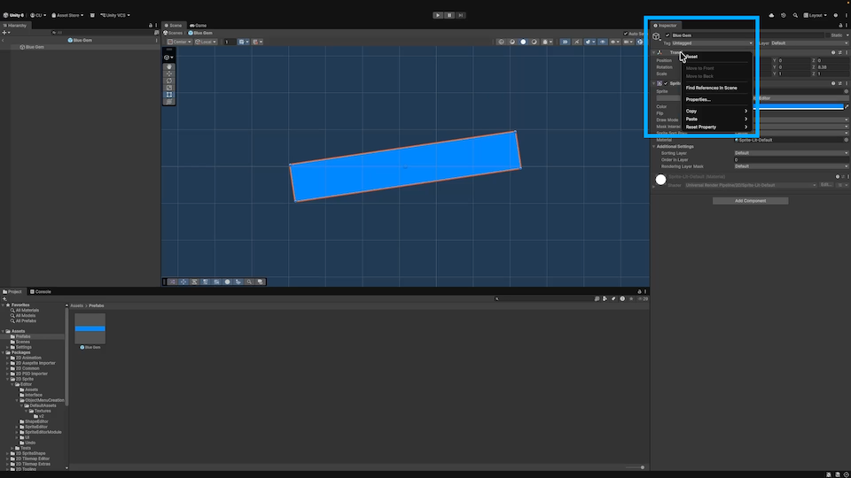Open Sprite Renderer component help icon
Viewport: 851px width, 478px height.
pos(833,83)
